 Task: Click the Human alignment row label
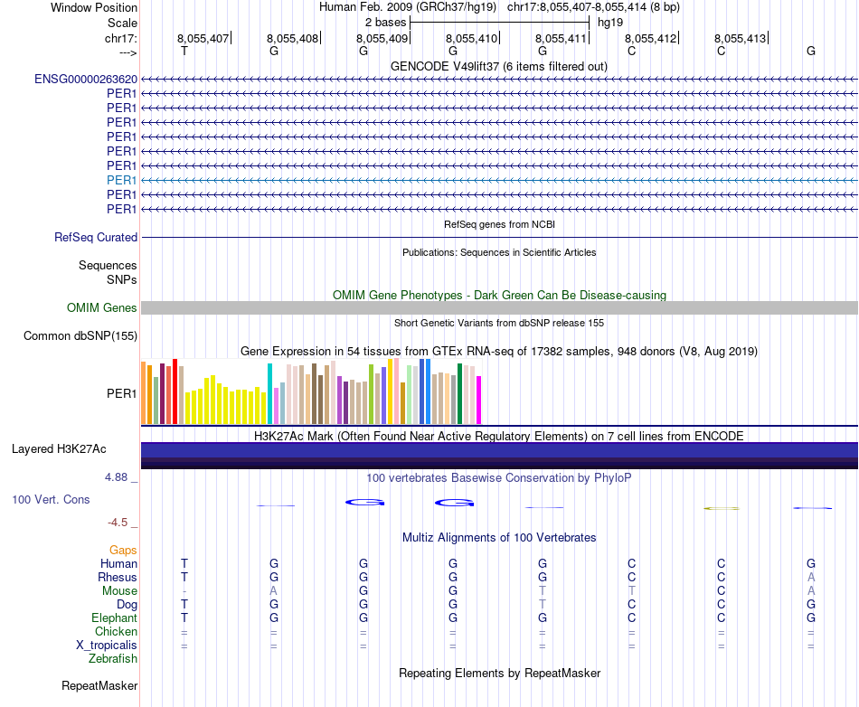pos(118,563)
